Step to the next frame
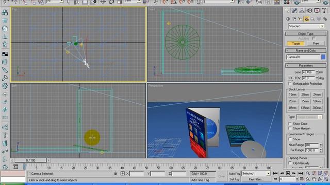 [294, 174]
